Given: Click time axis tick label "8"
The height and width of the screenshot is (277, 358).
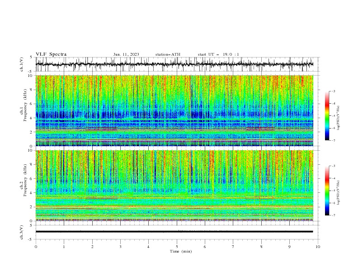Looking at the screenshot, I should coord(261,247).
